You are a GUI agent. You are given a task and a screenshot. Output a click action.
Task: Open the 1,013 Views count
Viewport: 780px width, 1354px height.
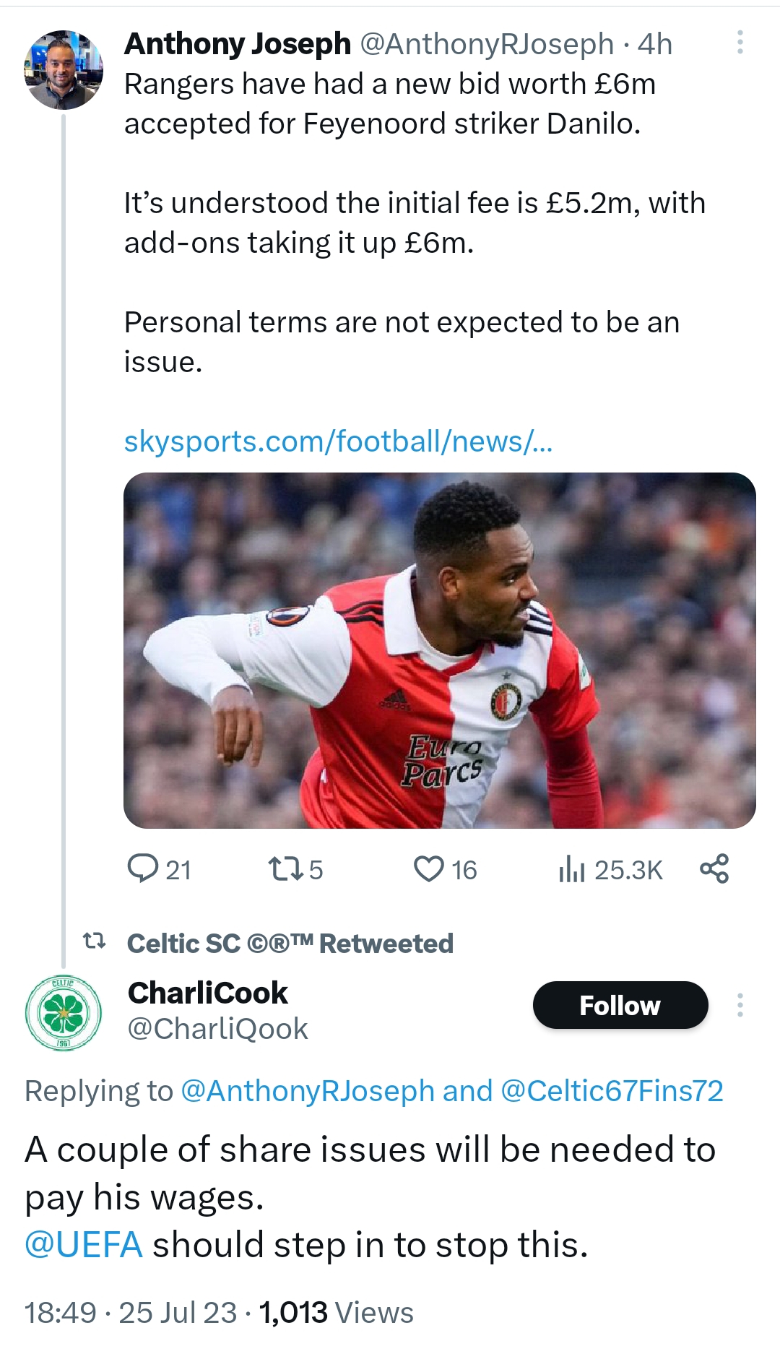[x=336, y=1312]
